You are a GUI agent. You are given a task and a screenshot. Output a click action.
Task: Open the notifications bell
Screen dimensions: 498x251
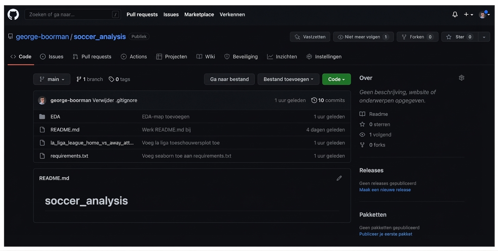pyautogui.click(x=455, y=14)
